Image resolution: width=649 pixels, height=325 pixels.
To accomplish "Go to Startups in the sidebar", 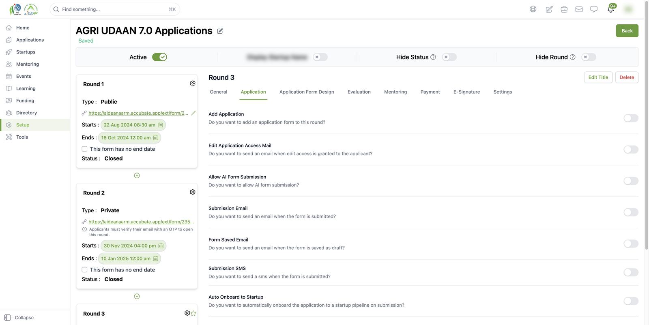I will click(x=26, y=52).
